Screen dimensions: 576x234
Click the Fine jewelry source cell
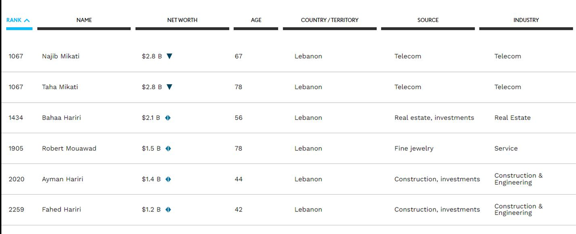pos(414,148)
